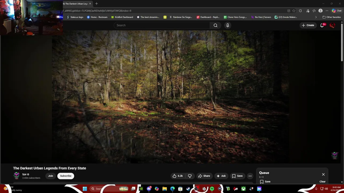Open Edge browser taskbar icon
The width and height of the screenshot is (344, 193).
point(172,189)
